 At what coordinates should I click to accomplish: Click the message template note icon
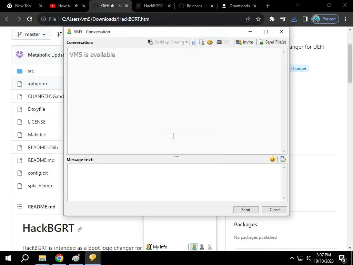point(283,159)
